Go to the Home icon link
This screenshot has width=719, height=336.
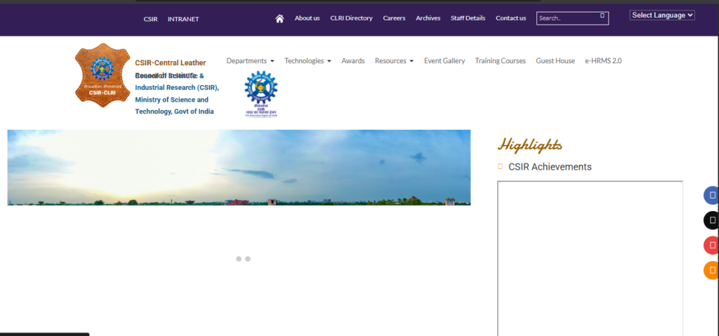pyautogui.click(x=279, y=18)
